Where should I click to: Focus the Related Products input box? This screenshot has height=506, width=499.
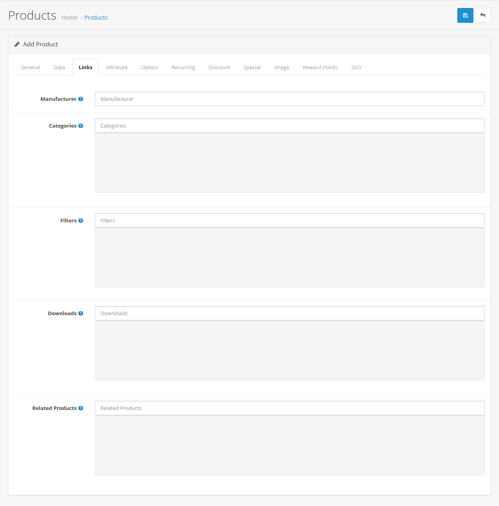[289, 408]
